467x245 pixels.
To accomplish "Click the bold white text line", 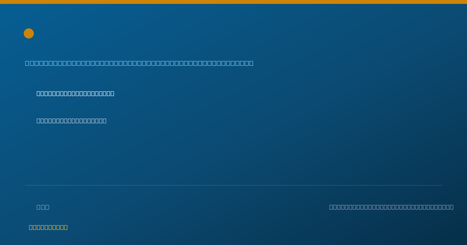I will (x=75, y=93).
